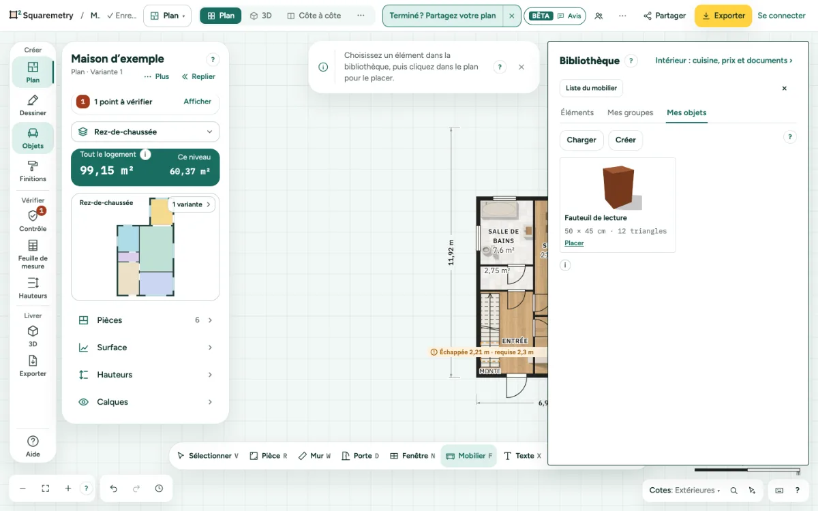Open the Feuille de mesure sheet
The height and width of the screenshot is (511, 818).
click(33, 254)
